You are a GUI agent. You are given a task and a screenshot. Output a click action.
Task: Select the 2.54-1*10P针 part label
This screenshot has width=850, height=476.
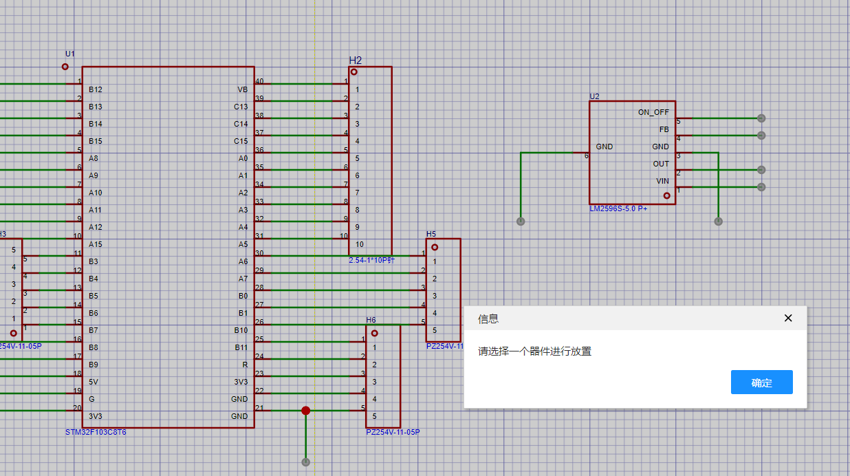coord(371,259)
